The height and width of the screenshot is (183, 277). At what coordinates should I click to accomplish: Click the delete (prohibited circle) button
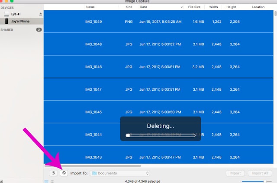[x=64, y=173]
